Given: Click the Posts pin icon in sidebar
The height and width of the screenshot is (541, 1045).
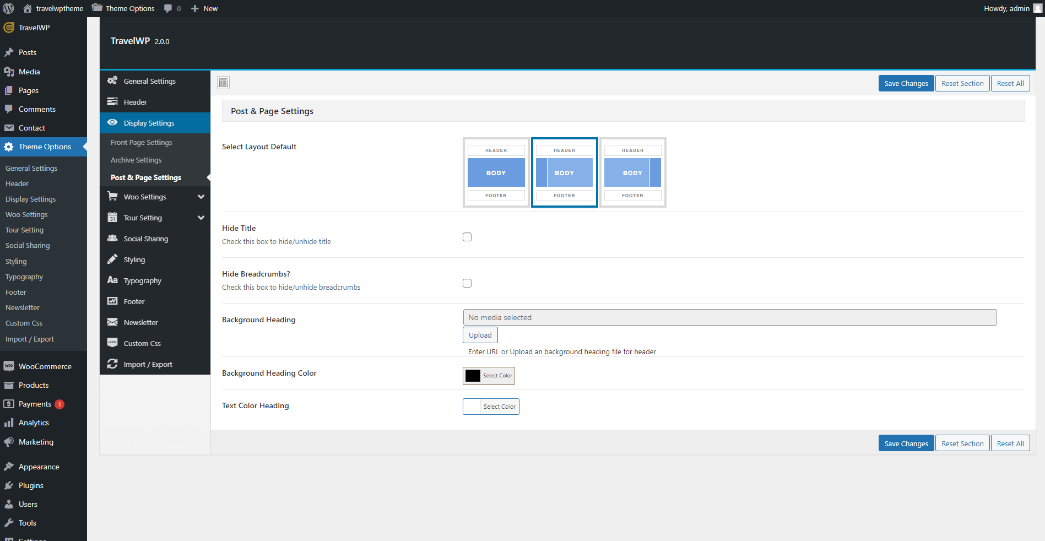Looking at the screenshot, I should 9,52.
